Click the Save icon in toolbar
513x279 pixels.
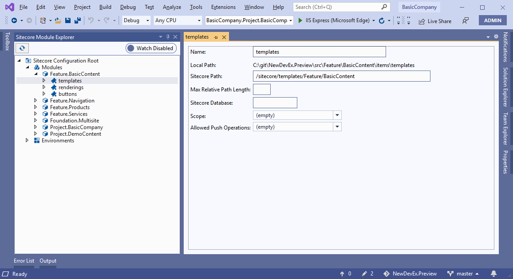[68, 20]
